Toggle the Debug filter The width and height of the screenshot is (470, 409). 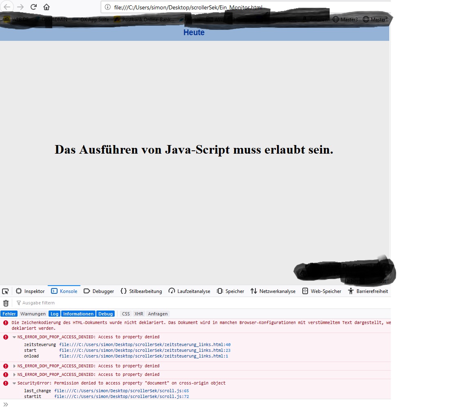tap(106, 314)
